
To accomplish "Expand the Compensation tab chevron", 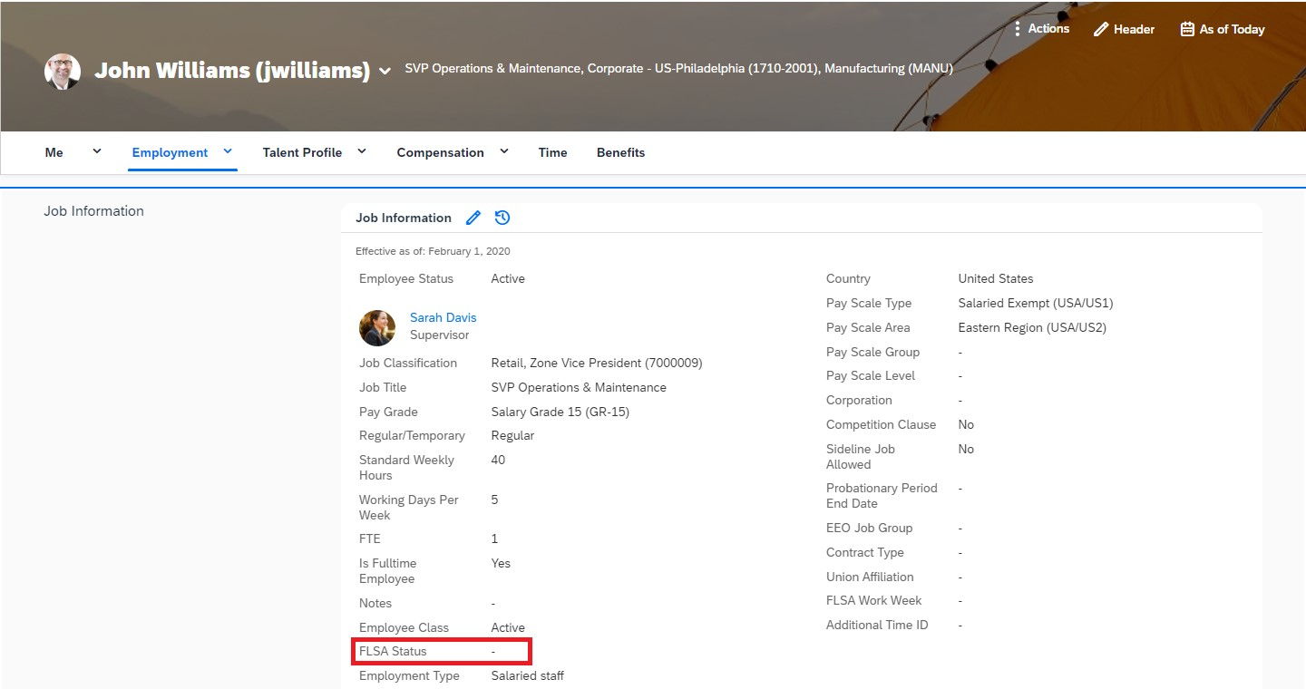I will coord(504,151).
